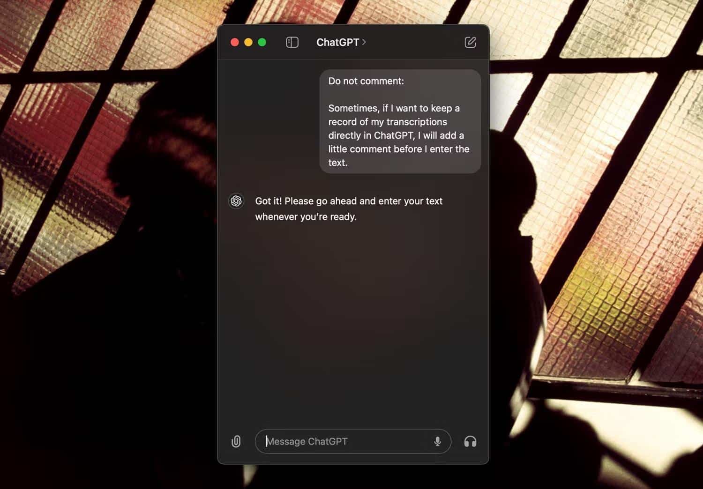Start a new chat with compose icon
Screen dimensions: 703x489
[x=470, y=42]
